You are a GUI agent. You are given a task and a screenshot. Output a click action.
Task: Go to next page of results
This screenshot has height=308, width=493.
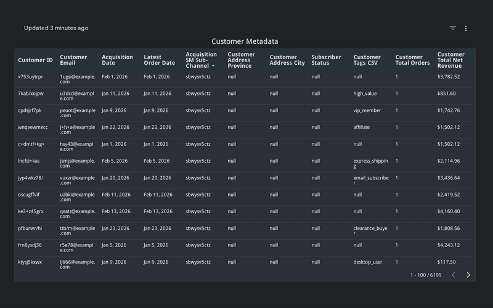tap(468, 275)
